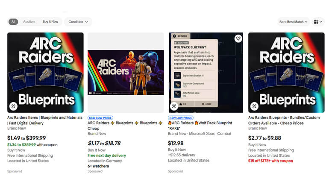Click similar-items icon on Bundles/Custom Orders listing image
The image size is (329, 188).
coord(254,106)
